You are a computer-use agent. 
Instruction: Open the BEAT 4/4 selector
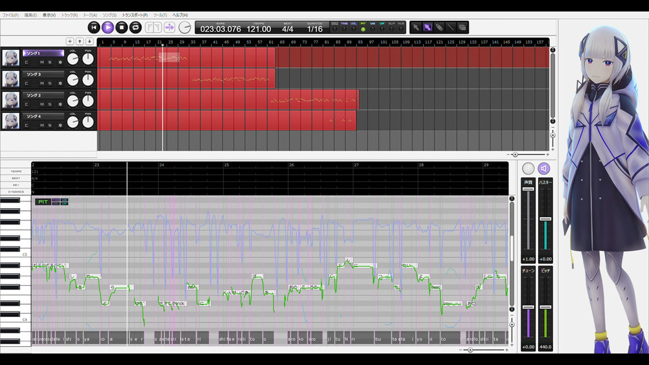pos(288,29)
